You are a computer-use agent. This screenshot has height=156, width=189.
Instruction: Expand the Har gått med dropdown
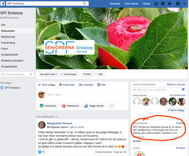pos(49,74)
